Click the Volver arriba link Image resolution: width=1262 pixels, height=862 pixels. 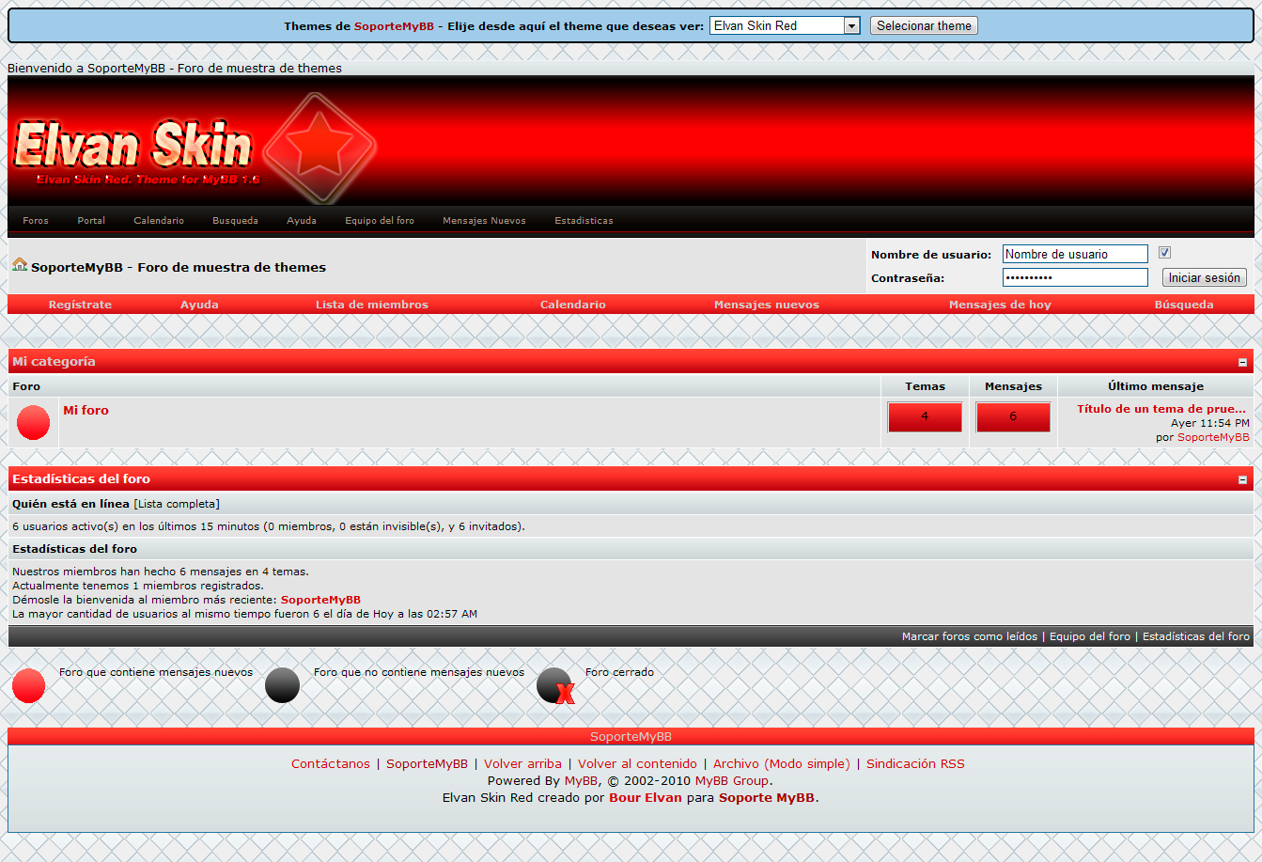[522, 764]
